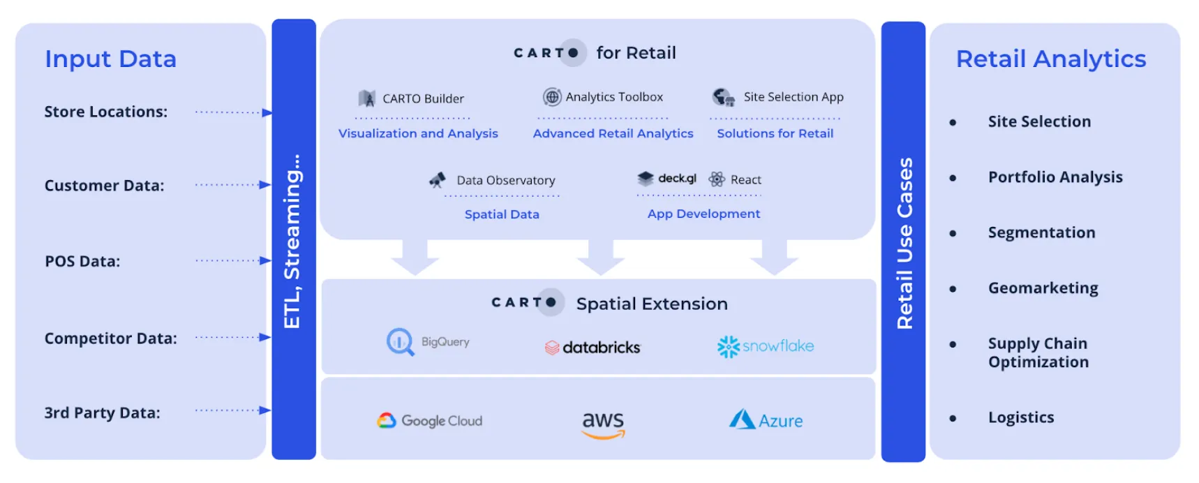Click the BigQuery logo icon

[x=400, y=342]
